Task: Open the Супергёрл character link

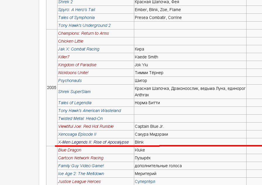Action: 145,181
